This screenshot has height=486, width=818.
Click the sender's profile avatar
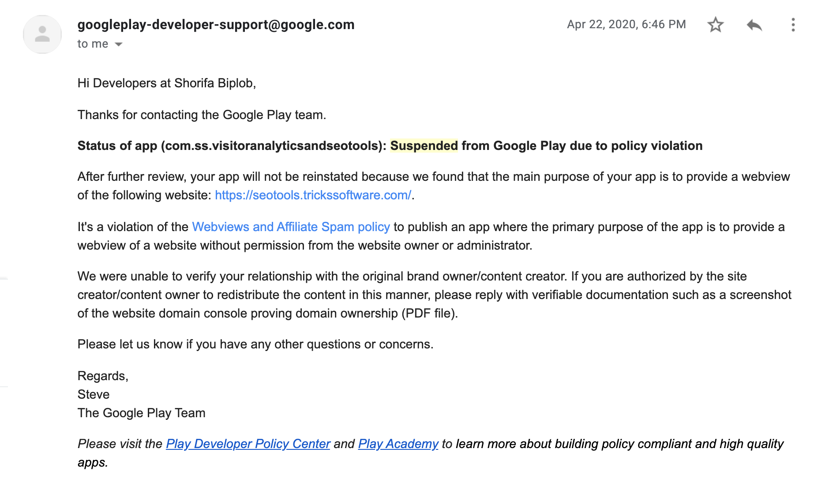coord(42,34)
